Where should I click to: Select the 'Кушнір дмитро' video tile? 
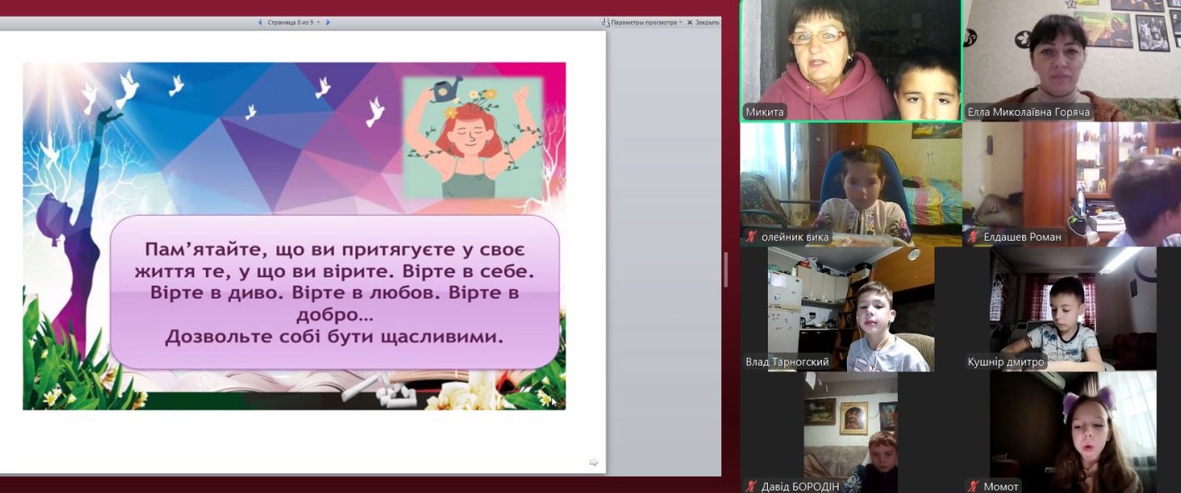point(1073,308)
